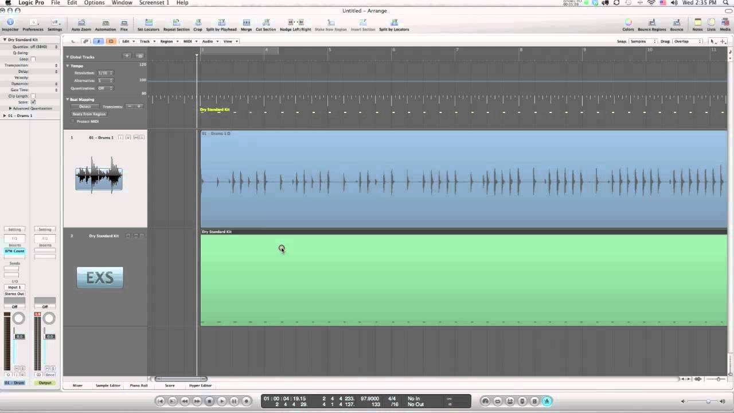Uncheck the Score checkbox
The width and height of the screenshot is (734, 413).
click(33, 102)
